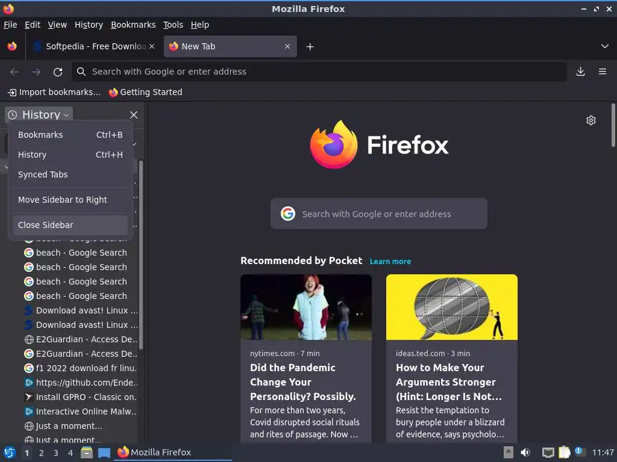
Task: Select History in the sidebar menu
Action: pyautogui.click(x=70, y=155)
